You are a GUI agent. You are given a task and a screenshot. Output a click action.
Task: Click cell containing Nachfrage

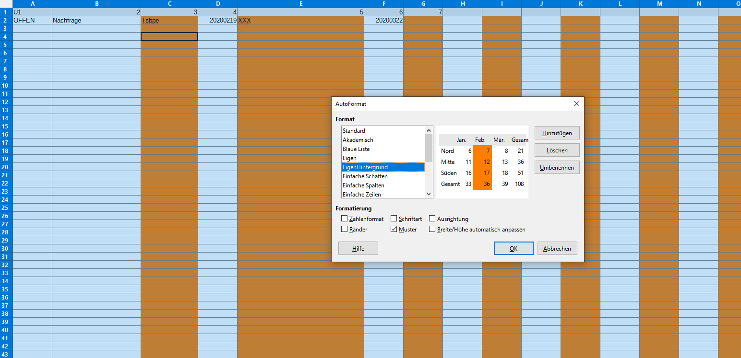(x=96, y=20)
